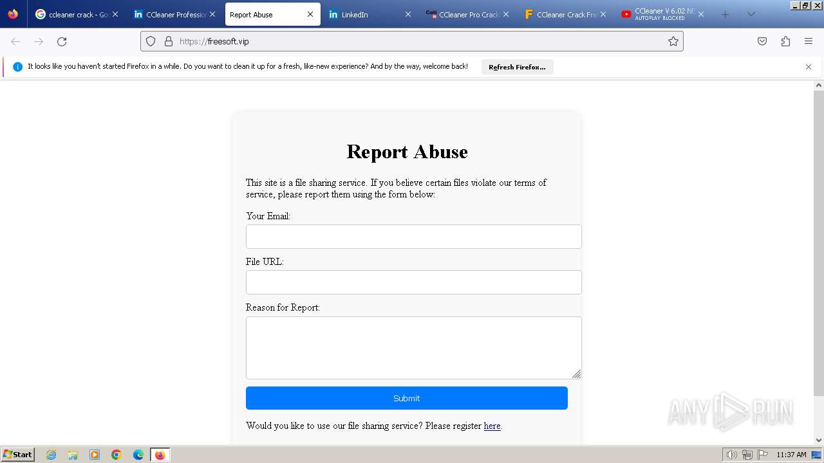View site security padlock info

[169, 41]
